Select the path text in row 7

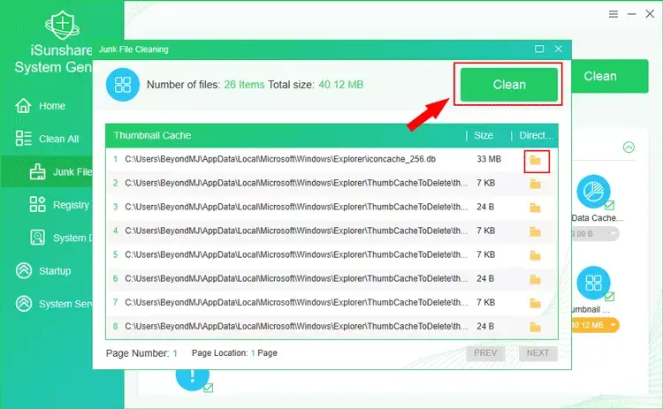(296, 302)
